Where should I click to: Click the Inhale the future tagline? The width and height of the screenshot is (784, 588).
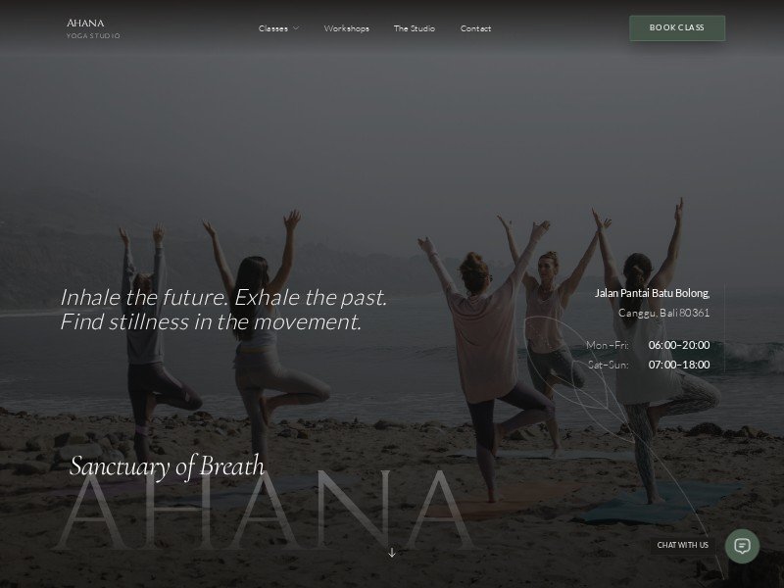pos(223,310)
